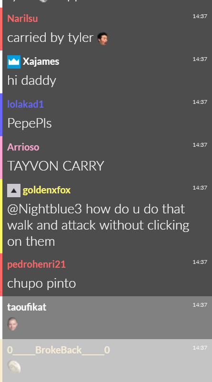Click the 14:37 timestamp on Narilsu's message
Screen dimensions: 212x382
200,16
